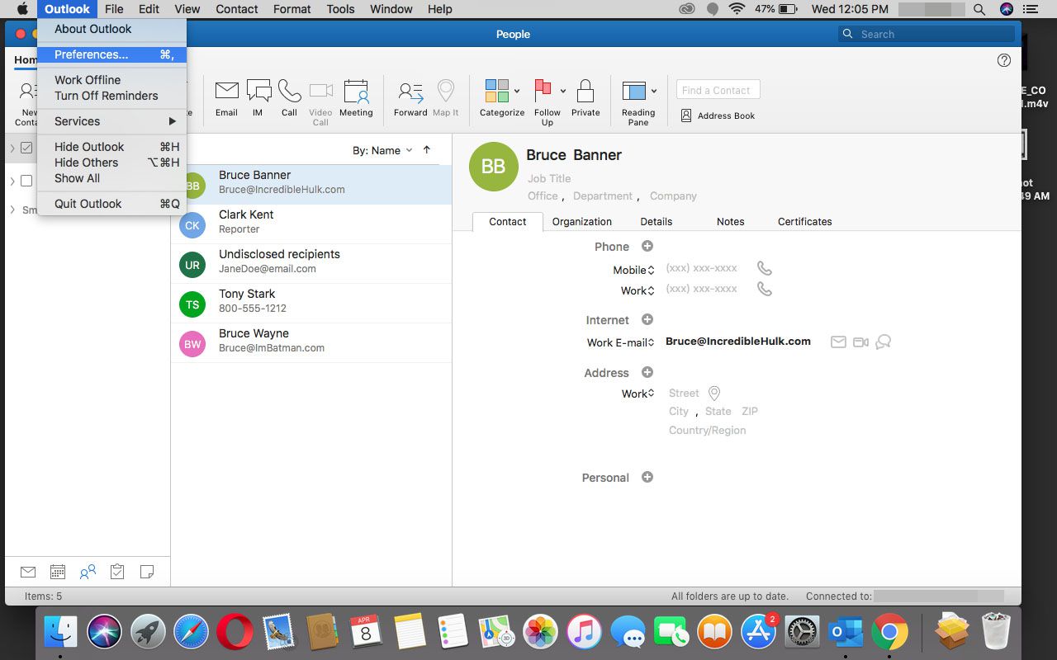Screen dimensions: 1057x660
Task: Change the Work address type selector
Action: pyautogui.click(x=638, y=394)
